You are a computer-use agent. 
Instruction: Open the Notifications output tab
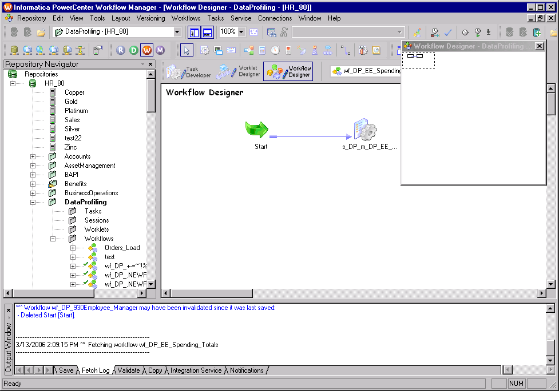point(247,370)
